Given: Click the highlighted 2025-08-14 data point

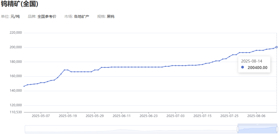Looking at the screenshot, I should [x=277, y=47].
